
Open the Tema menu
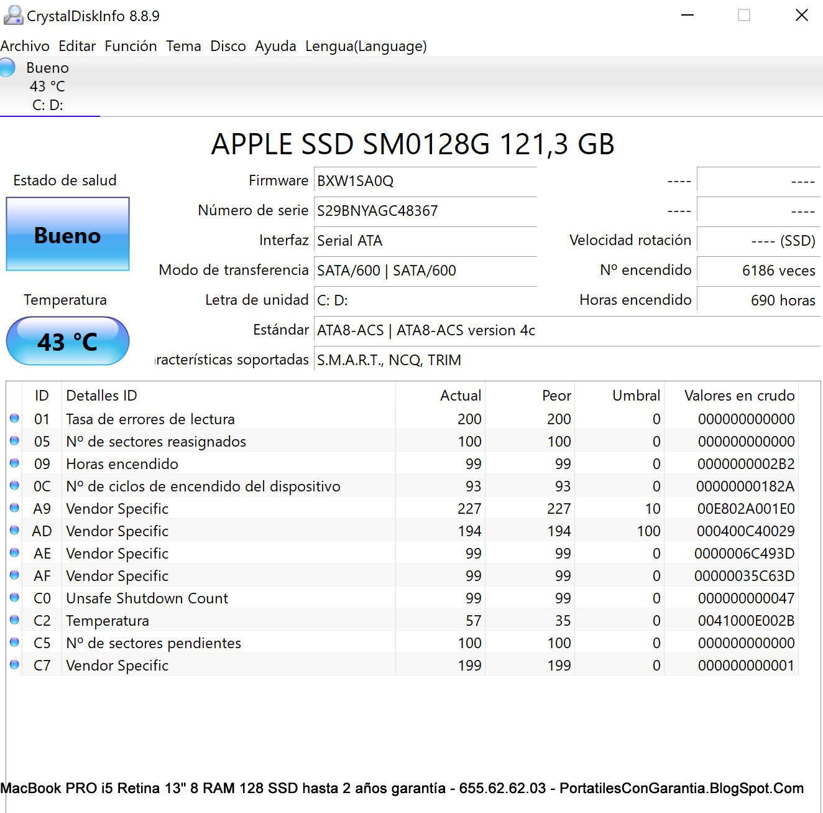[183, 46]
